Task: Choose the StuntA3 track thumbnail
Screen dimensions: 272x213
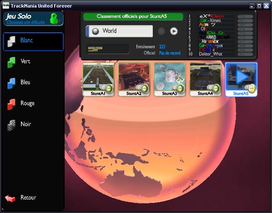Action: 170,79
